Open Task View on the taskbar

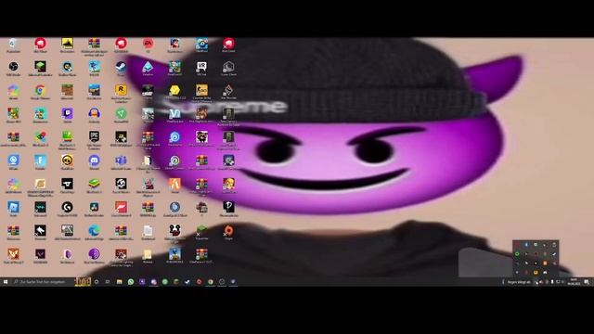click(x=108, y=282)
